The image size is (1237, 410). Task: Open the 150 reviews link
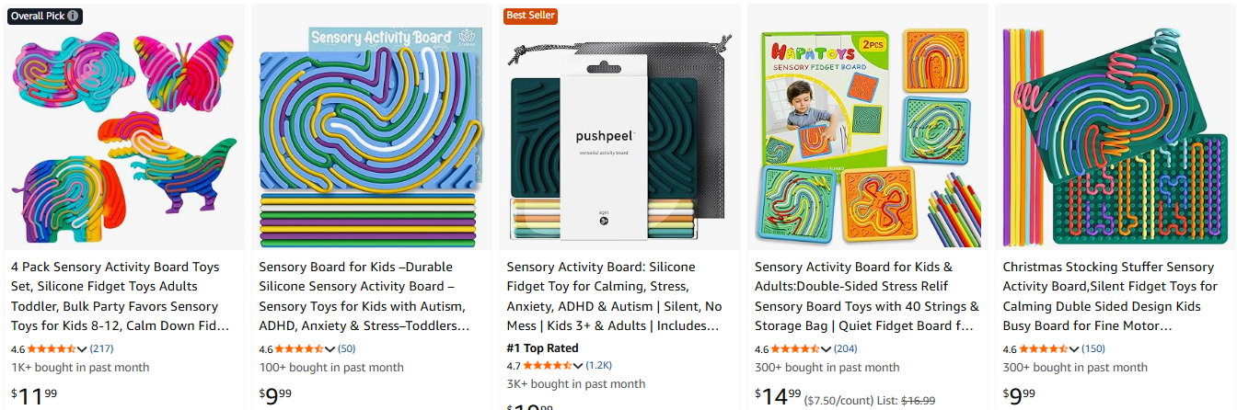(x=1092, y=349)
